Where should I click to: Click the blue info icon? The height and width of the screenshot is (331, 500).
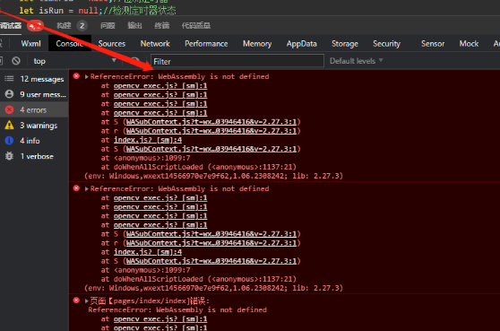pos(9,141)
